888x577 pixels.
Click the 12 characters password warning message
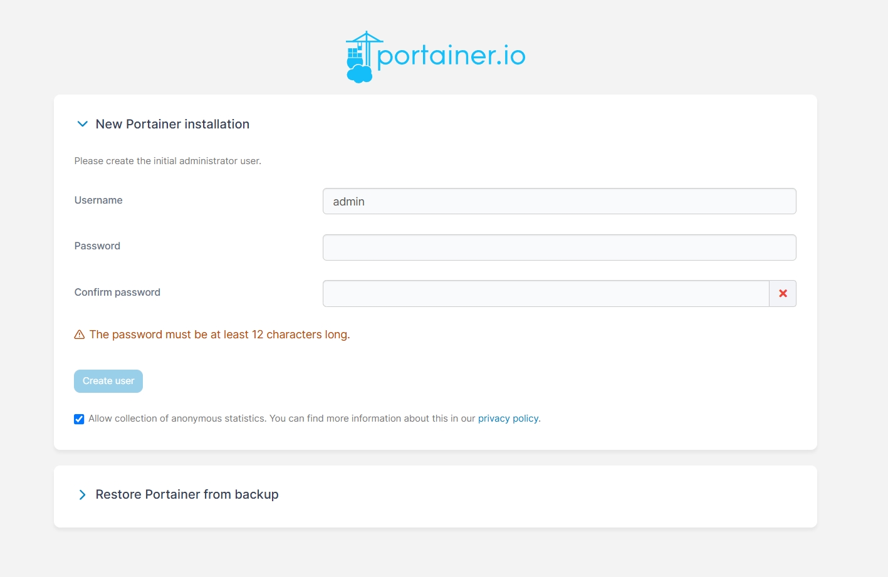[219, 335]
